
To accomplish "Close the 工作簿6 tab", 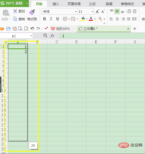I will coord(128,29).
